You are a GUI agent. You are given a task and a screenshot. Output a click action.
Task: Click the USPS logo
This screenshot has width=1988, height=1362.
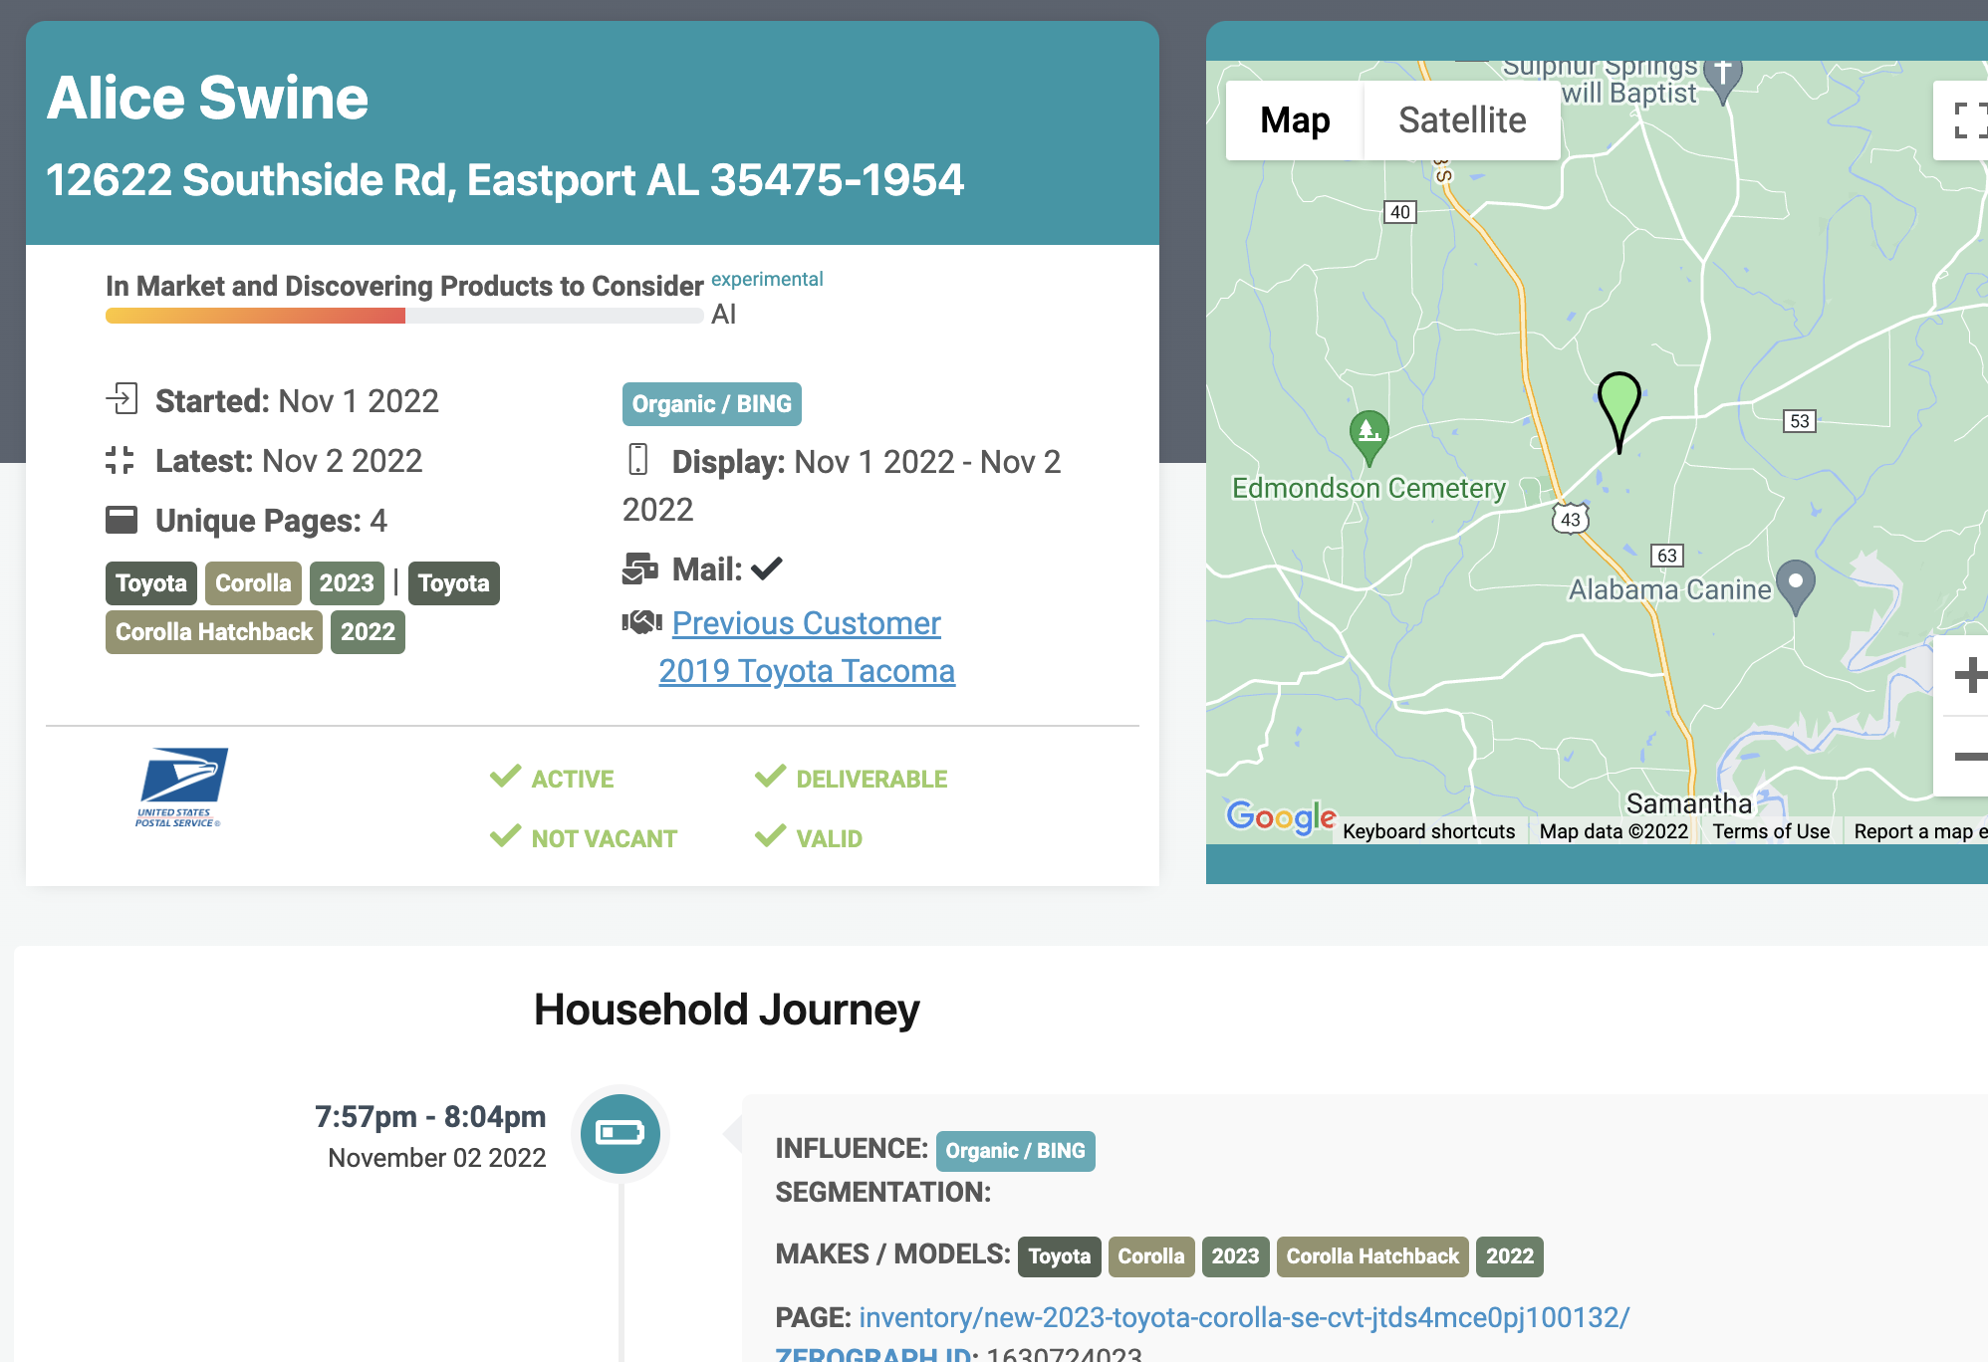[182, 787]
